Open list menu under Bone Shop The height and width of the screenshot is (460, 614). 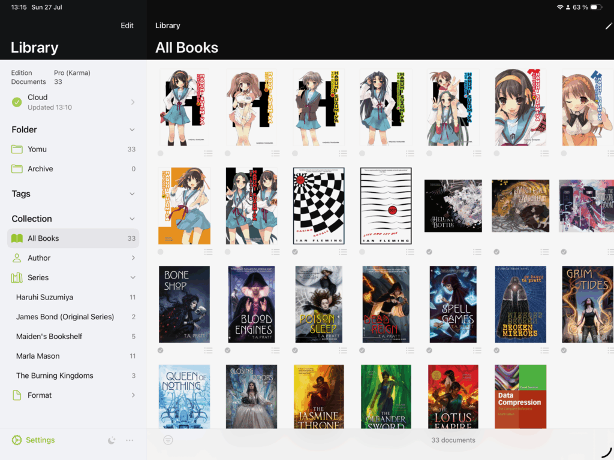[x=208, y=350]
